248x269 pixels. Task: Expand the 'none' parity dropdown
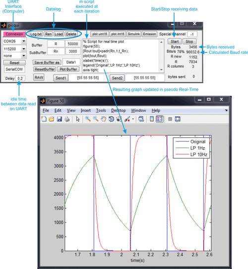coord(24,56)
